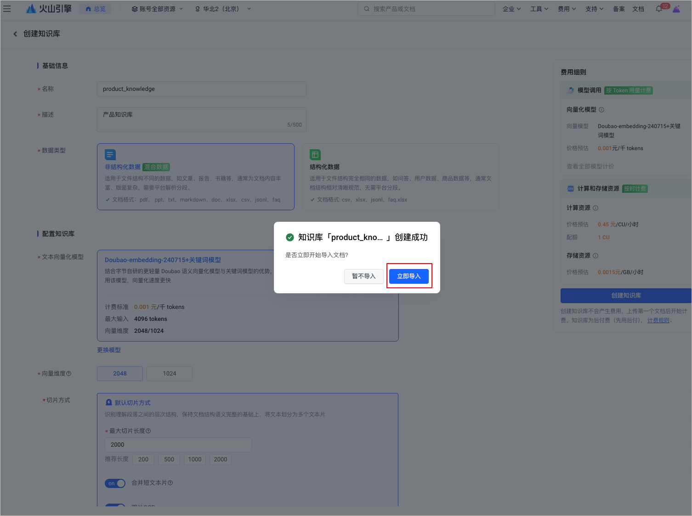The height and width of the screenshot is (516, 692).
Task: Click the 最大切片长度 input showing 2000
Action: 178,445
